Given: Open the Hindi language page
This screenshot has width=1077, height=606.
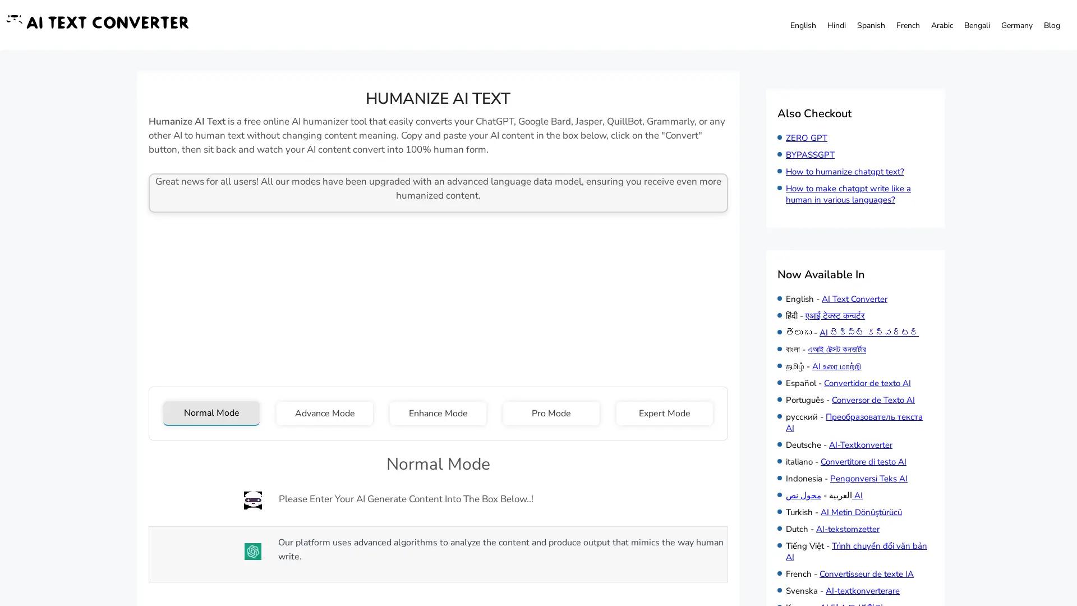Looking at the screenshot, I should (x=836, y=25).
